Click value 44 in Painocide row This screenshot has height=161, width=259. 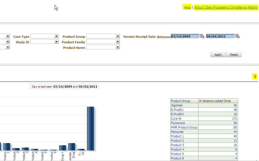[x=235, y=132]
